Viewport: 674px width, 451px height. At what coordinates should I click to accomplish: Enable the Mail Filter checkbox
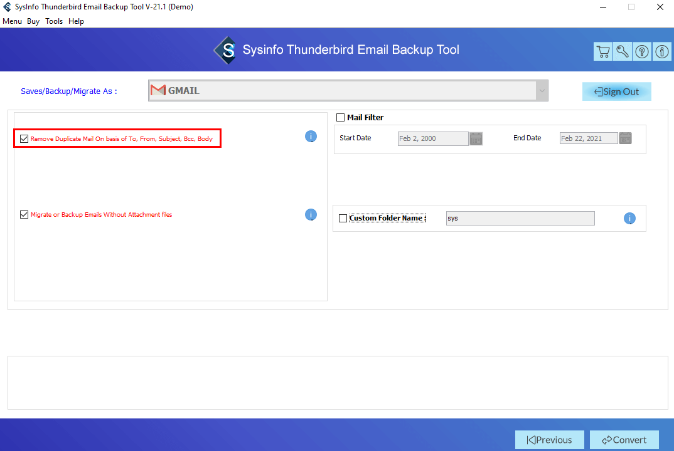click(x=340, y=118)
